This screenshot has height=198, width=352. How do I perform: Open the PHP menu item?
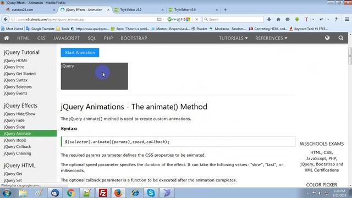click(108, 38)
